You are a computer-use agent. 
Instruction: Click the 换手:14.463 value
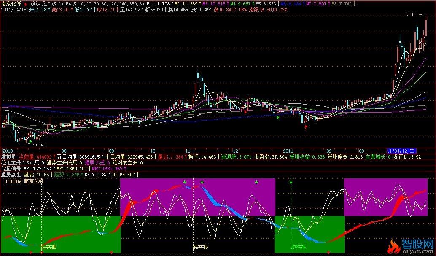(x=202, y=157)
